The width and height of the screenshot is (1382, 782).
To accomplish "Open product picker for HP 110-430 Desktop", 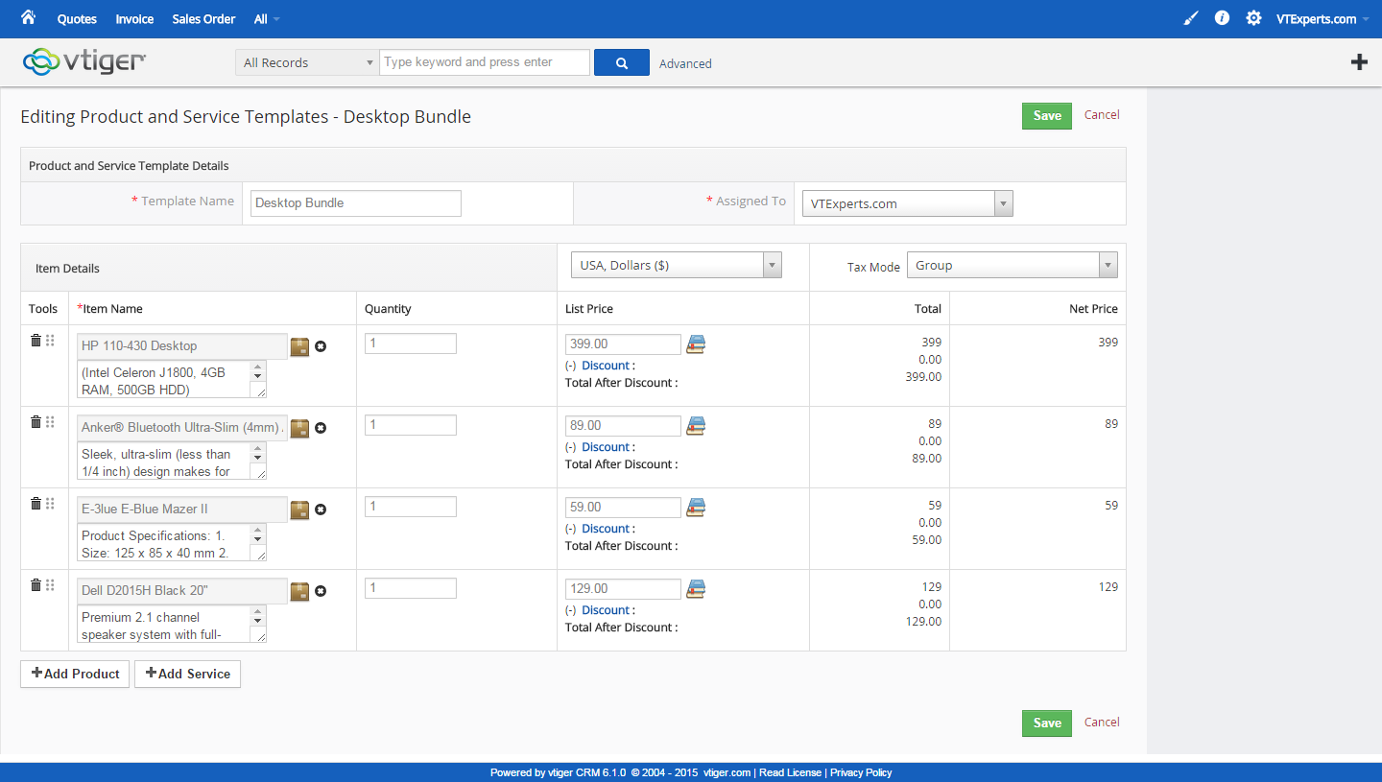I will tap(299, 346).
